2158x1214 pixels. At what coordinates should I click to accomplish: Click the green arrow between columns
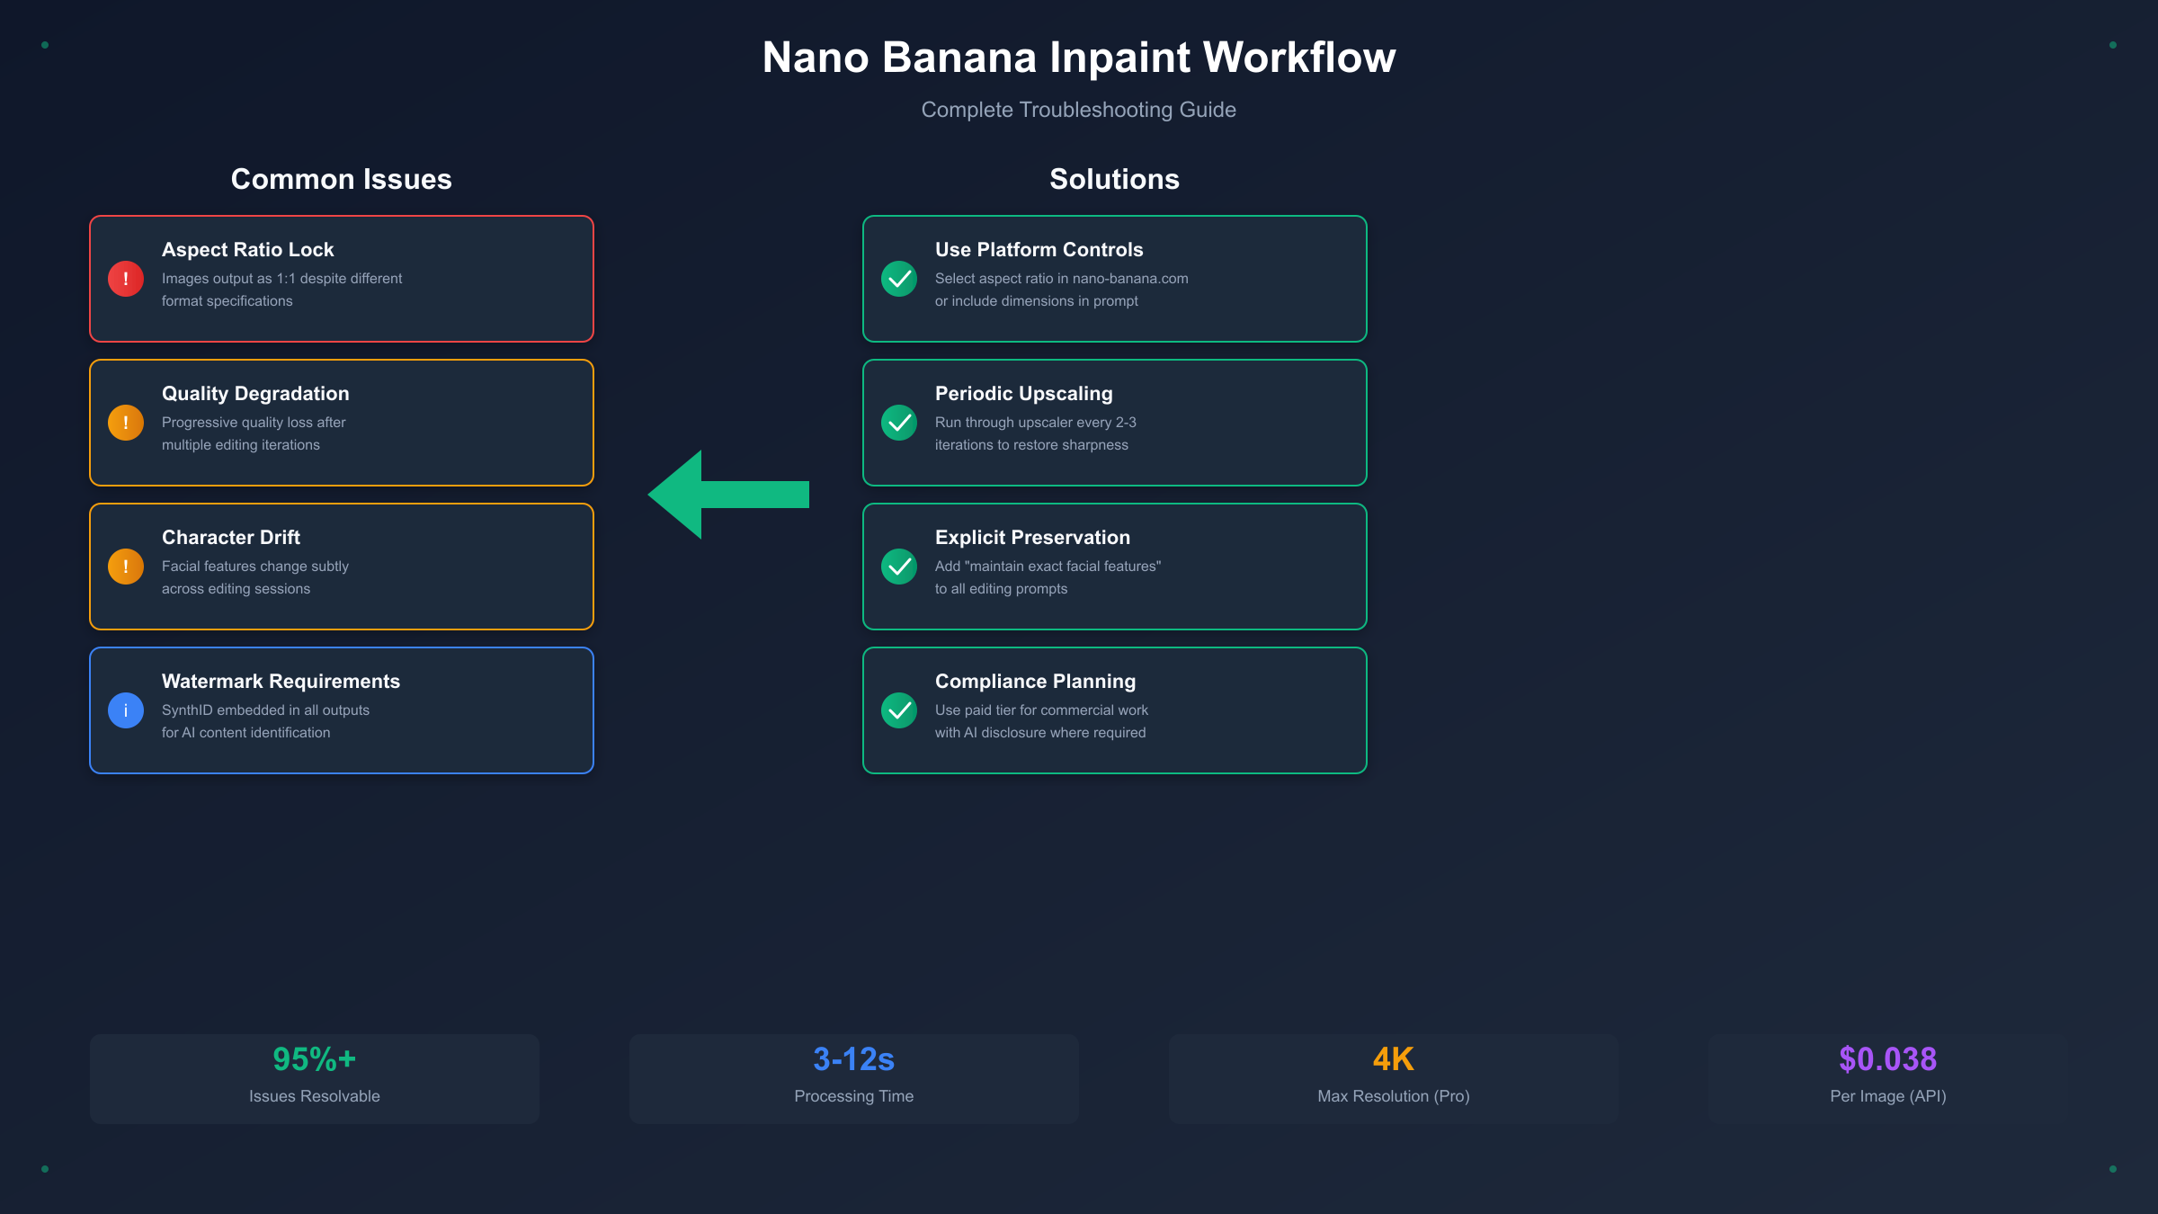pyautogui.click(x=728, y=495)
